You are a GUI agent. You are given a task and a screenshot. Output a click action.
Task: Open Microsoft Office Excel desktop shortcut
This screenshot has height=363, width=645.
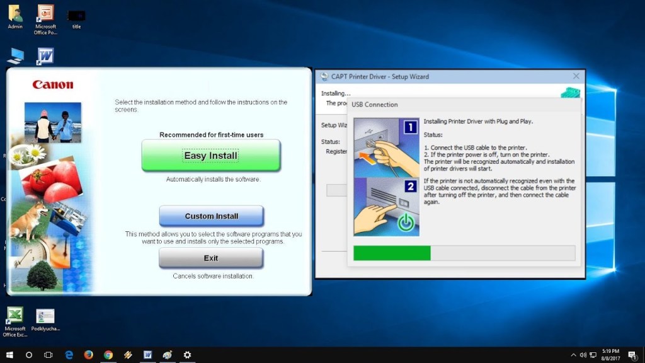(x=15, y=315)
